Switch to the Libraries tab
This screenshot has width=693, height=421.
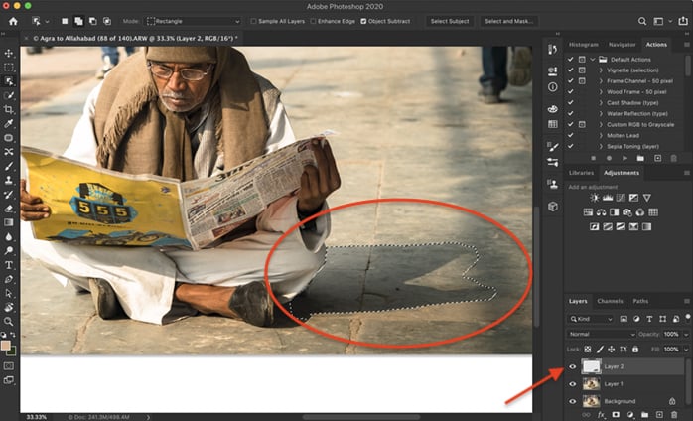pos(581,173)
